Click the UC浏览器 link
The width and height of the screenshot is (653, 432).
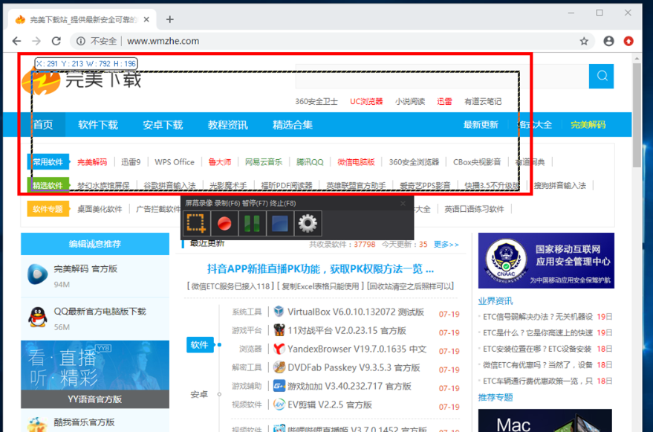coord(366,102)
